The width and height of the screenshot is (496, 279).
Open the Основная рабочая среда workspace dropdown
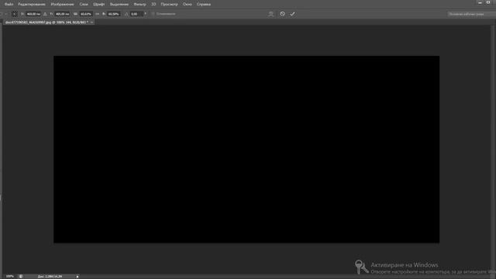[x=471, y=14]
